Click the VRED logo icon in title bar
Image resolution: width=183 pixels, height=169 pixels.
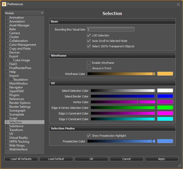tap(4, 4)
